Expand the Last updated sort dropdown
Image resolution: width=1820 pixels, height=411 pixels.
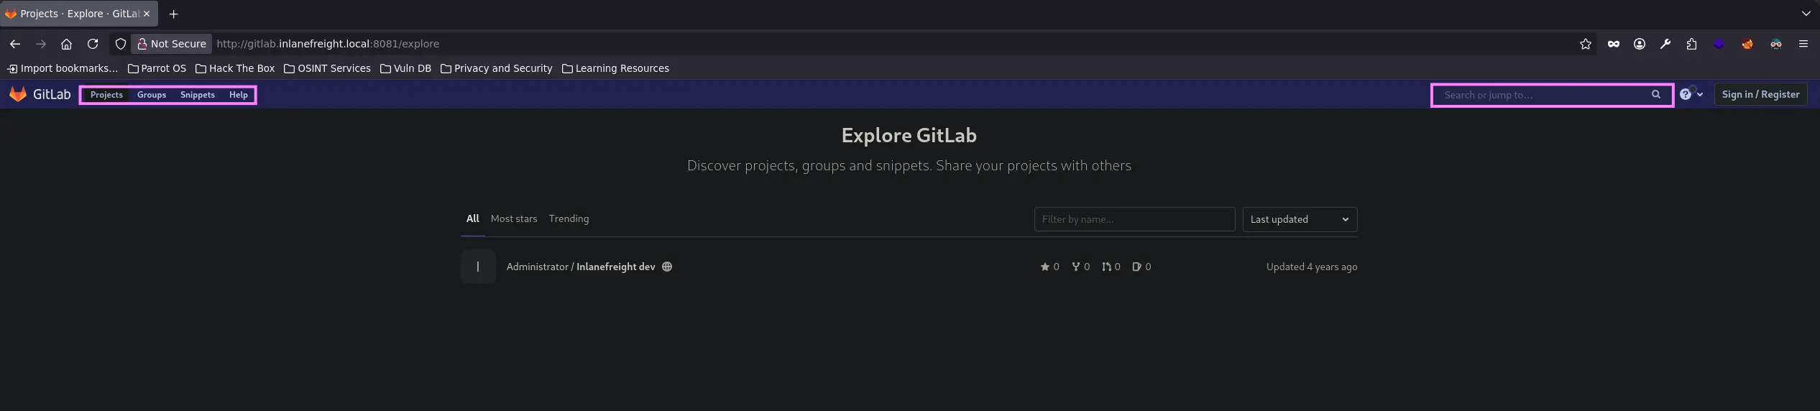coord(1300,219)
